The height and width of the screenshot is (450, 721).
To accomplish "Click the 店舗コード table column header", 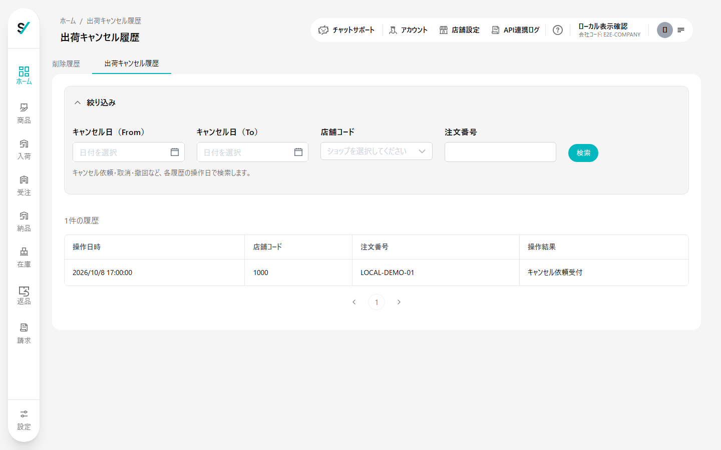I will [298, 247].
